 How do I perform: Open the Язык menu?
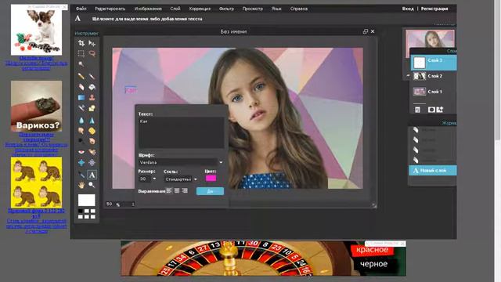[x=276, y=9]
